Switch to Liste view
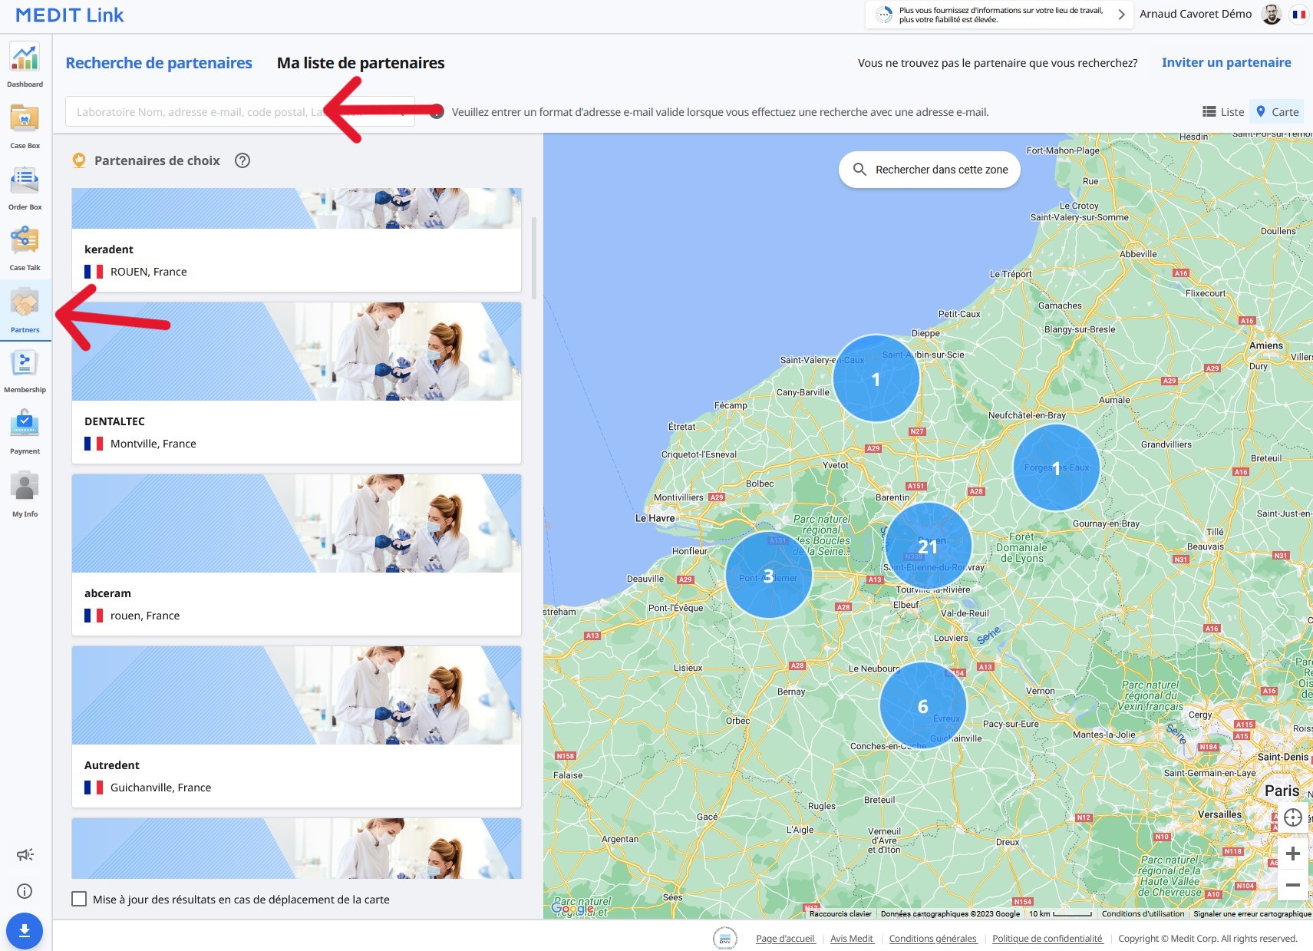Viewport: 1313px width, 951px height. click(x=1223, y=112)
